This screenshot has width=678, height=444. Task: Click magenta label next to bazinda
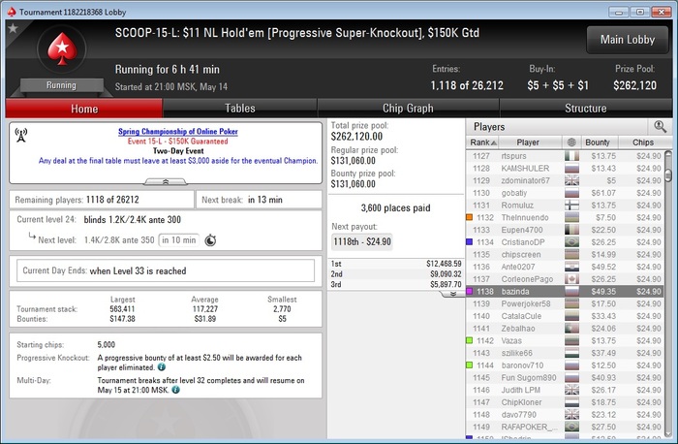point(469,291)
